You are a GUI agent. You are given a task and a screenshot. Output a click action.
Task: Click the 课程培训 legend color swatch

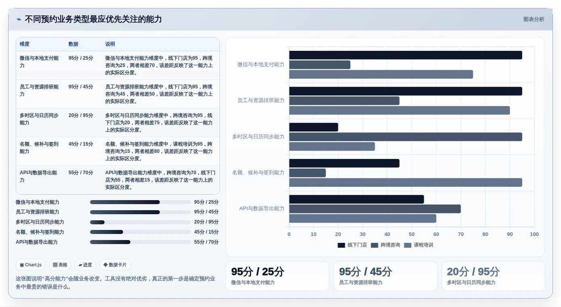(408, 245)
